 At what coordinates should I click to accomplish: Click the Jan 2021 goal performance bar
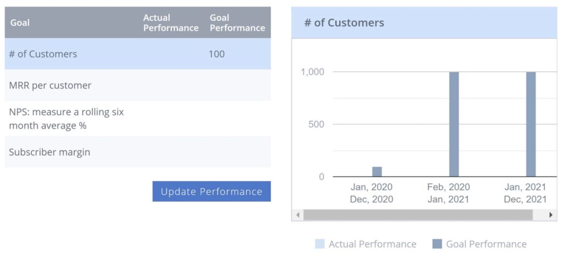(531, 124)
